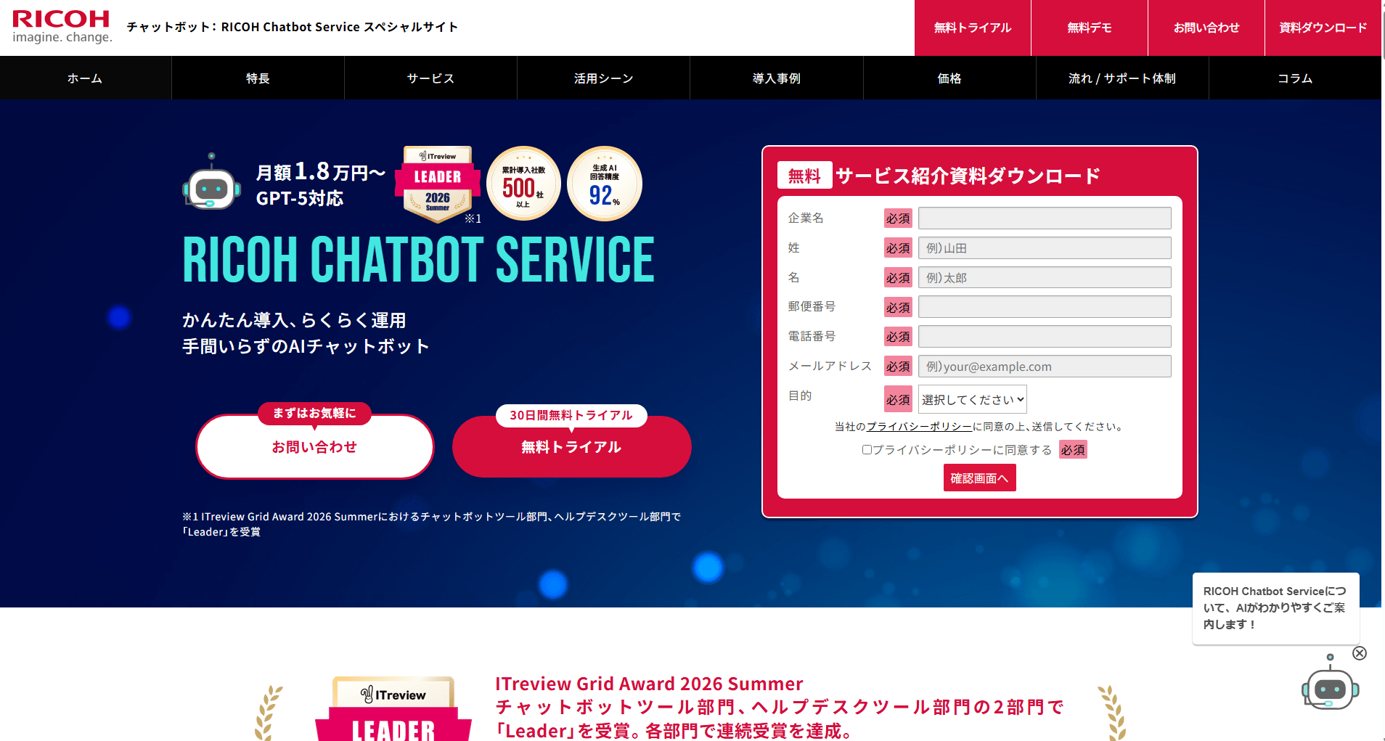
Task: Click the 郵便番号 input field
Action: click(x=1045, y=307)
